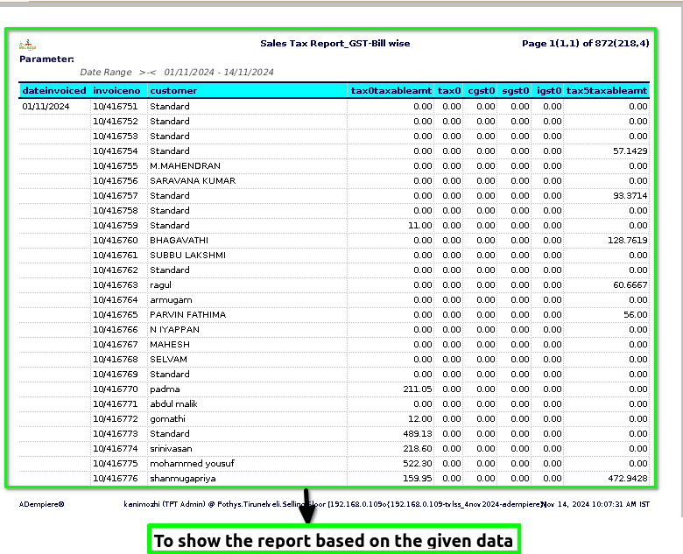683x554 pixels.
Task: Click the footer timestamp Nov 14, 2024 10:07:31 AM IST
Action: pyautogui.click(x=596, y=504)
